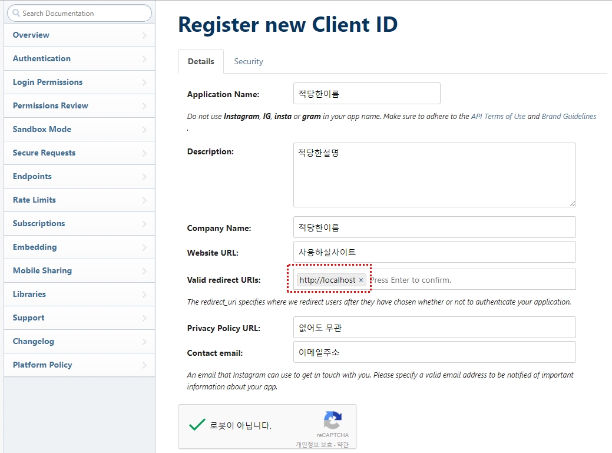This screenshot has height=453, width=612.
Task: Select the Details tab
Action: point(201,61)
